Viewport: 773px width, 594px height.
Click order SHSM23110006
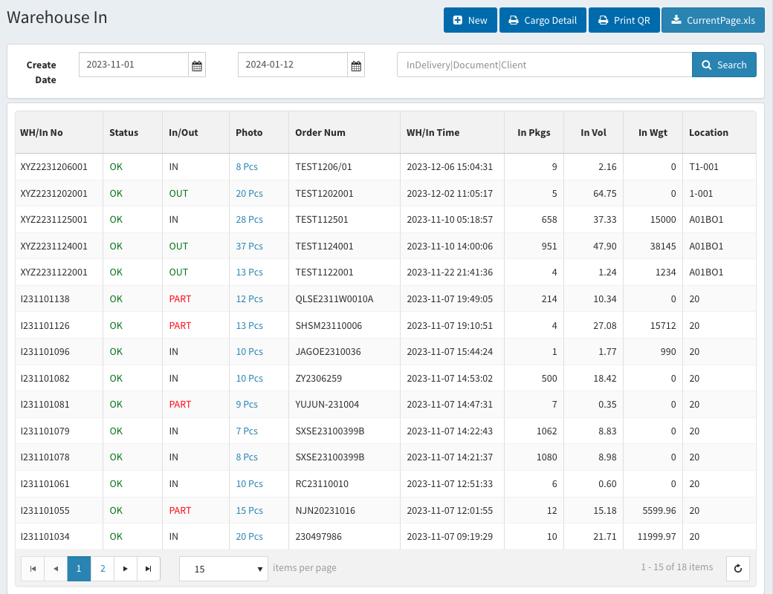[329, 325]
